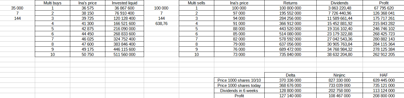Click the invested liquid value 511 560 000
Viewport: 404px width, 98px height.
click(124, 54)
